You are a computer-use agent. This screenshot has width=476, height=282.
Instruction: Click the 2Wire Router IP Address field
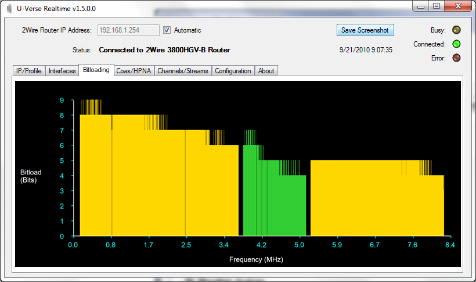128,30
